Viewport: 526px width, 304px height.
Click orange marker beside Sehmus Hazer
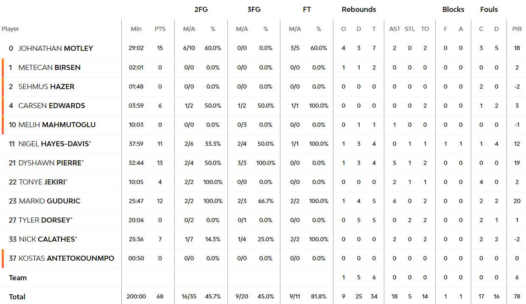pyautogui.click(x=3, y=86)
